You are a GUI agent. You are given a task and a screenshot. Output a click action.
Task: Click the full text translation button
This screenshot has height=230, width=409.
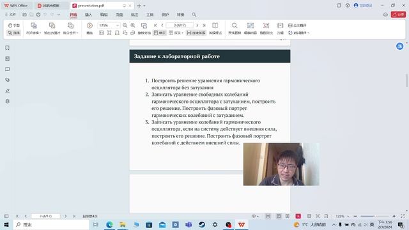click(x=297, y=26)
